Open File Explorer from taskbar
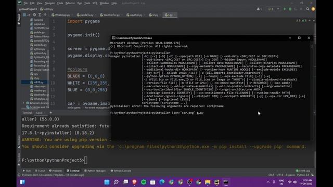Viewport: 333px width, 187px height. pos(208,182)
